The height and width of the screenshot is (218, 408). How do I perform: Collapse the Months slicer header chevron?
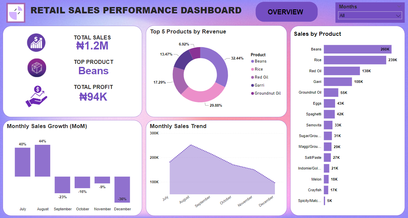399,7
